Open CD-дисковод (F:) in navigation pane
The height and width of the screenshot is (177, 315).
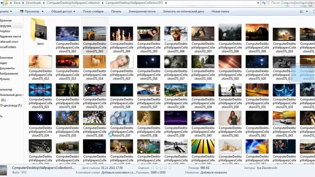11,105
